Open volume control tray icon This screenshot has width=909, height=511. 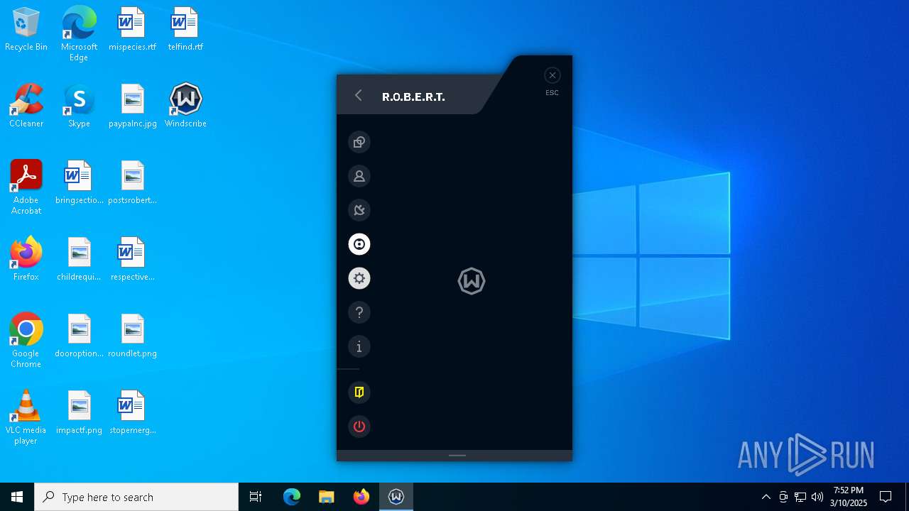point(817,497)
